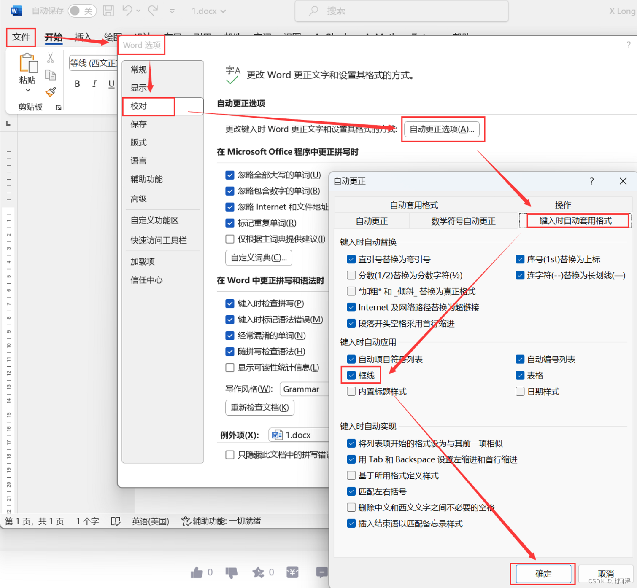
Task: Switch to the 自动套用格式 tab
Action: click(x=414, y=205)
